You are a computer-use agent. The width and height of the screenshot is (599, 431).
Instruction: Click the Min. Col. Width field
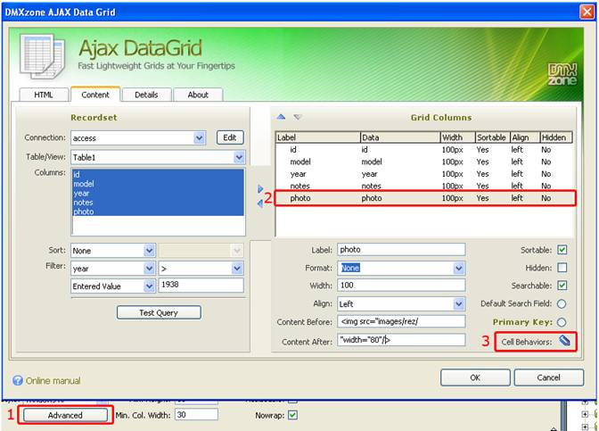pyautogui.click(x=196, y=415)
